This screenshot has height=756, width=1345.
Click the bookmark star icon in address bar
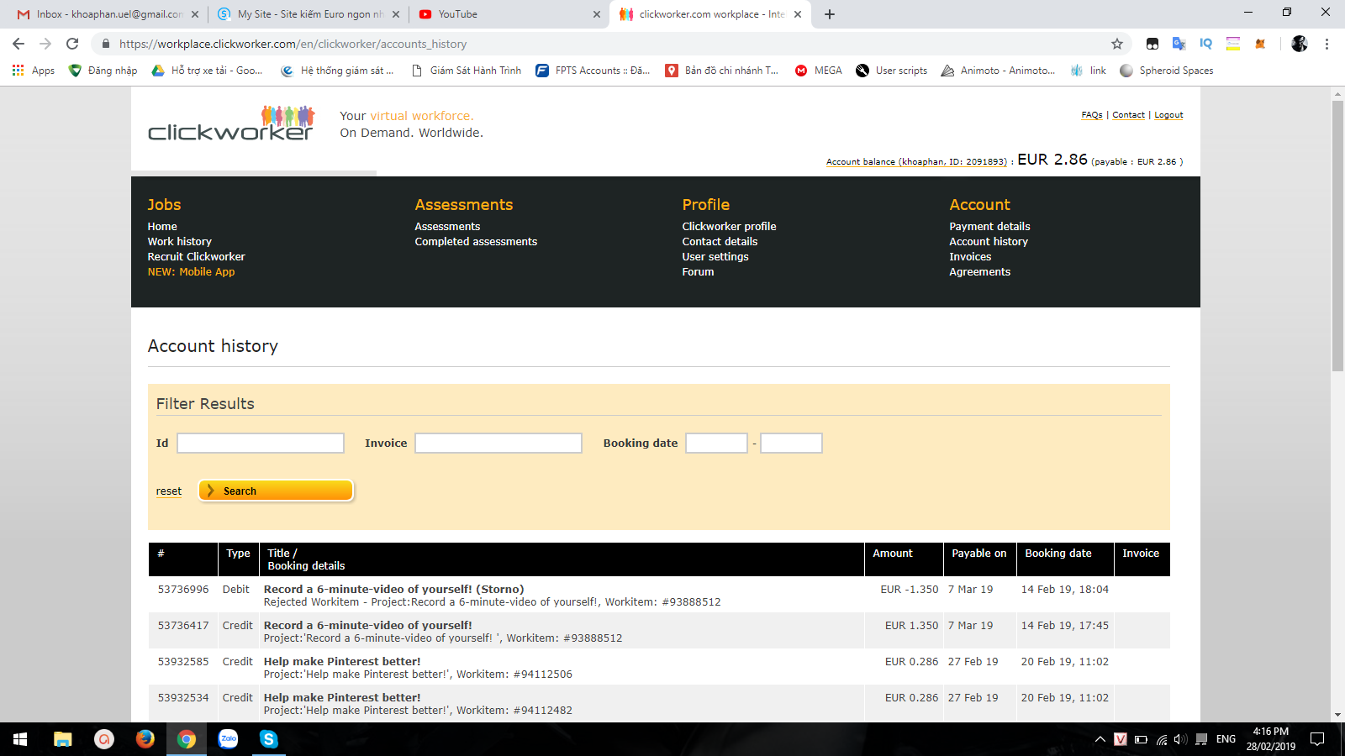click(x=1116, y=44)
